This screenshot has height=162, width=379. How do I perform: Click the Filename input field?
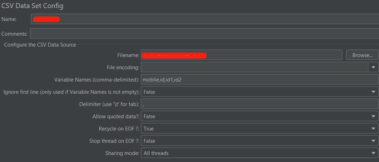(273, 55)
